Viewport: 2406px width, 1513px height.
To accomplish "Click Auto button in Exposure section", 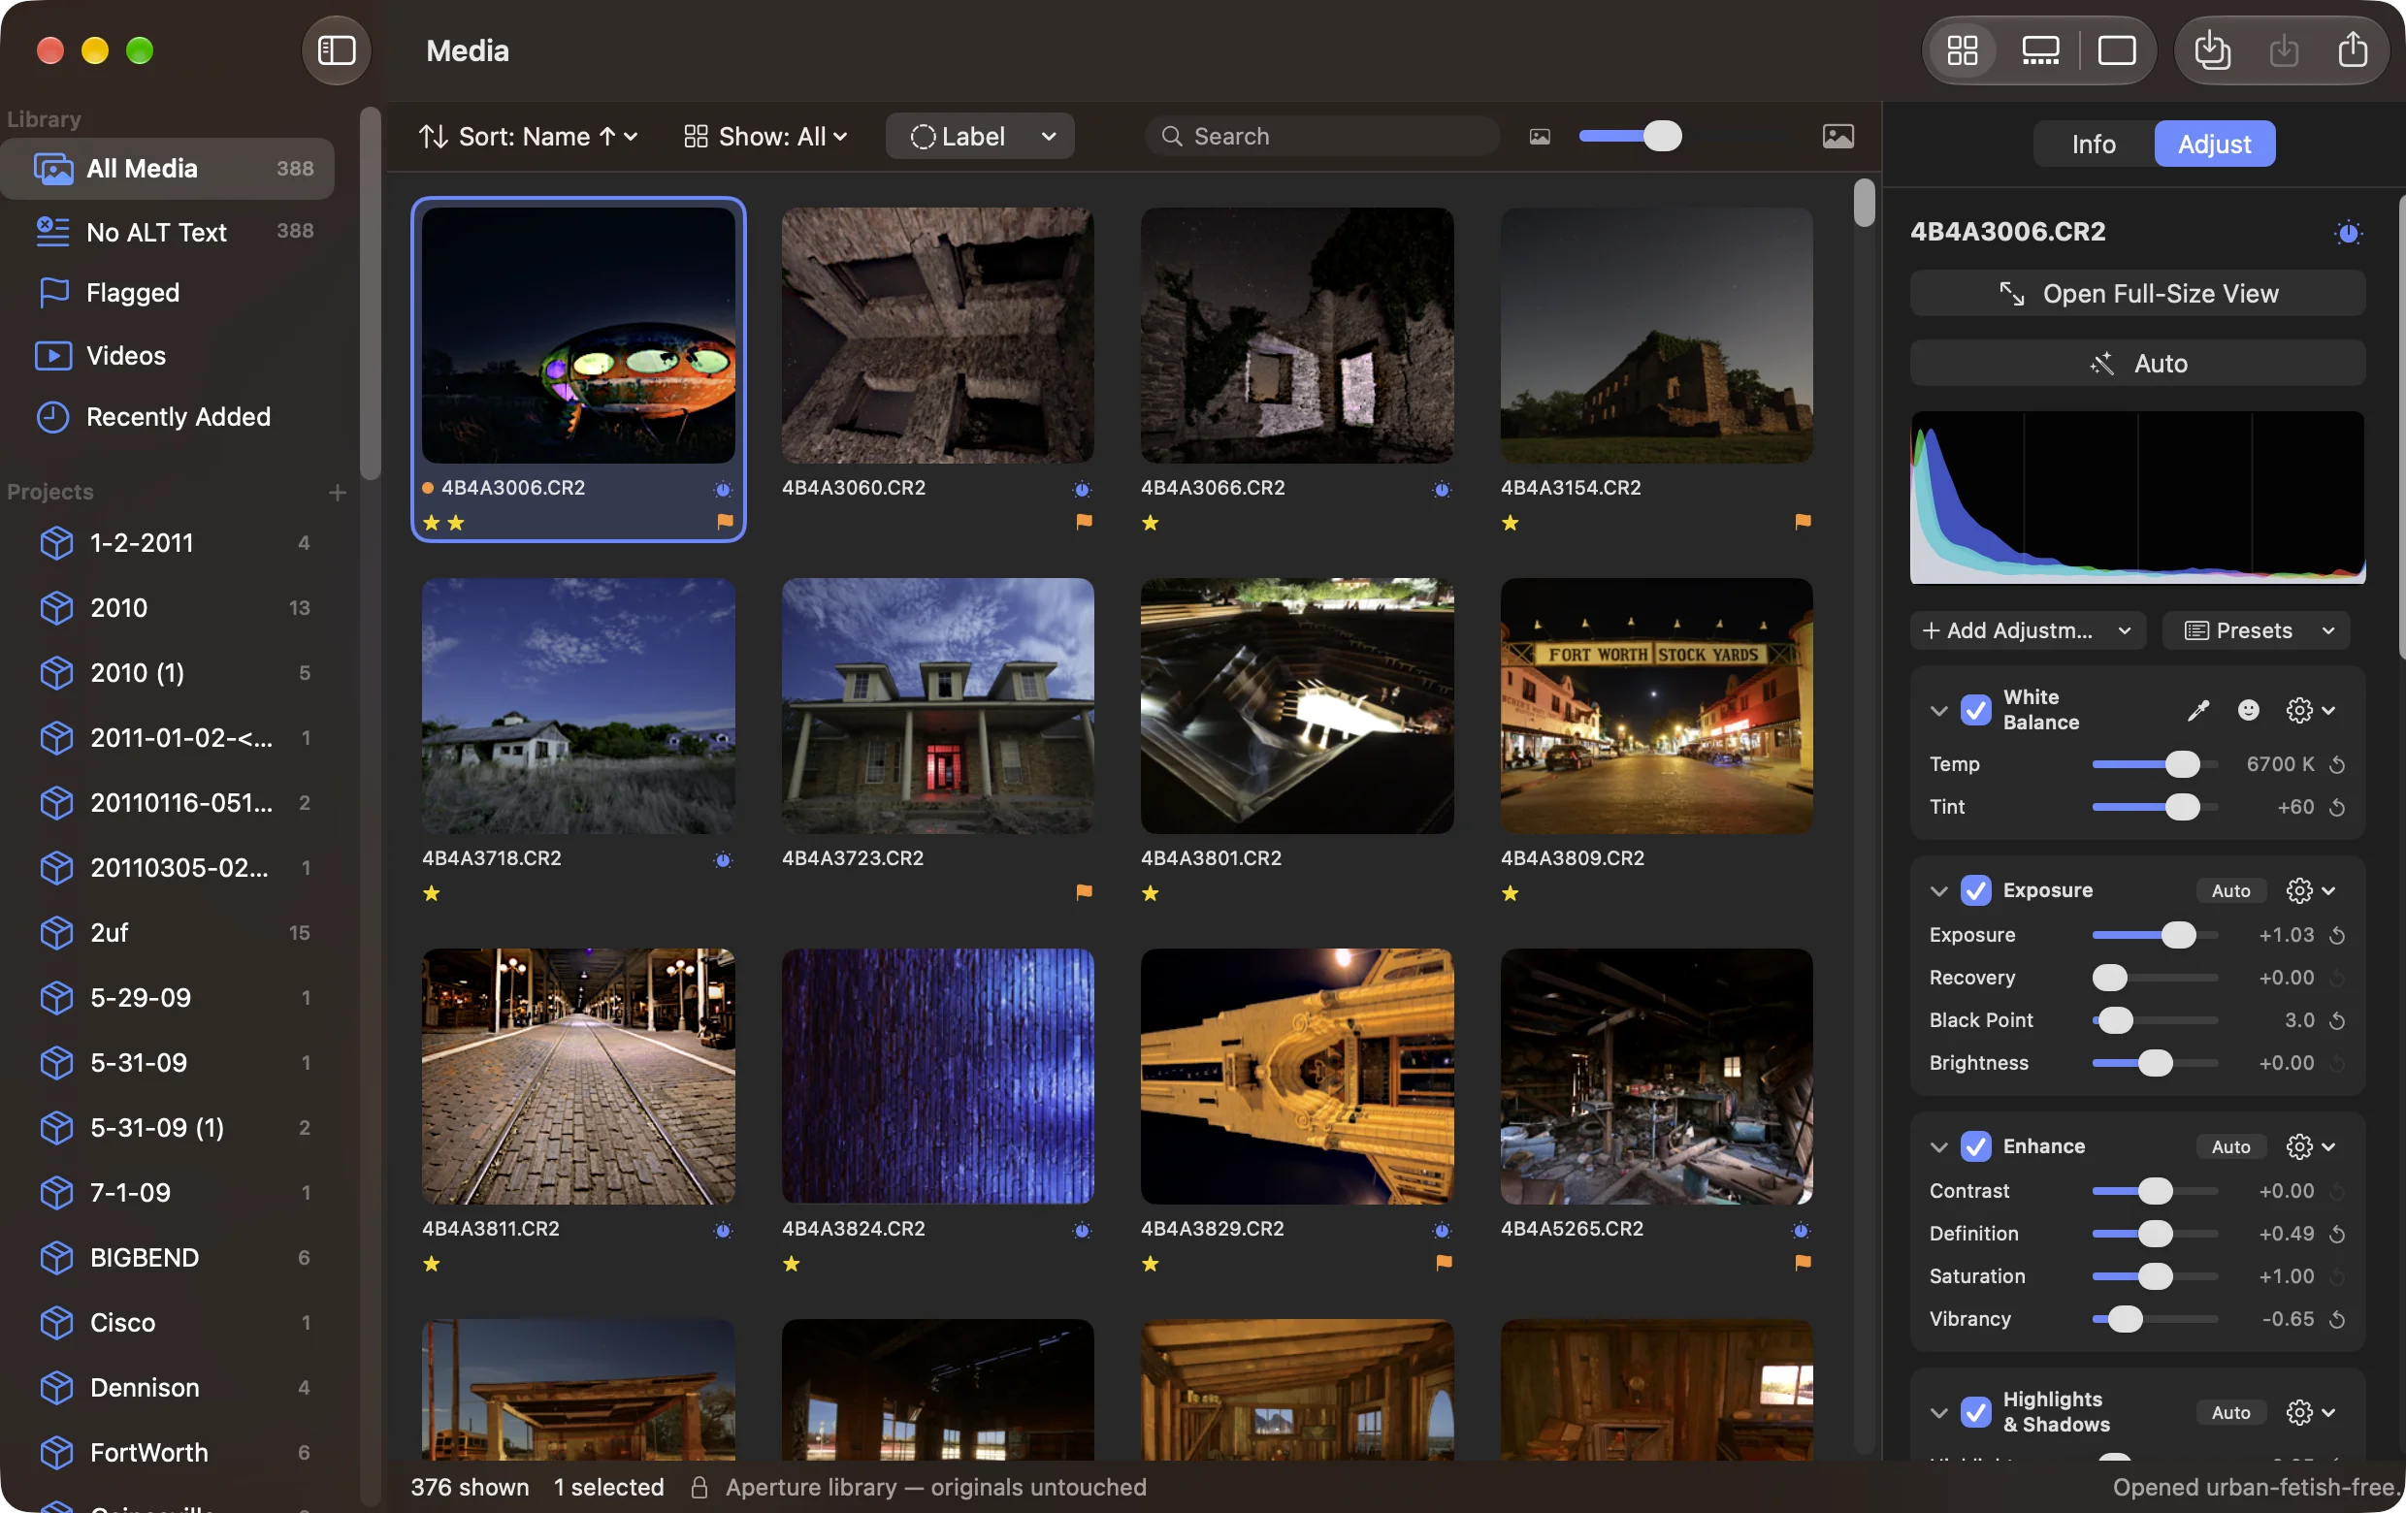I will 2230,889.
